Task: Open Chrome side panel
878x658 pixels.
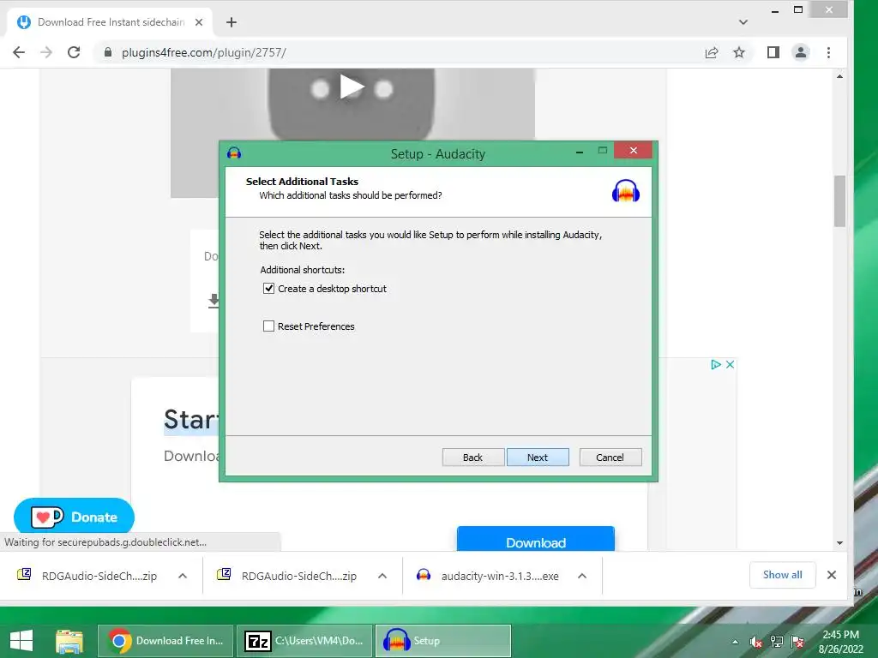Action: coord(773,52)
